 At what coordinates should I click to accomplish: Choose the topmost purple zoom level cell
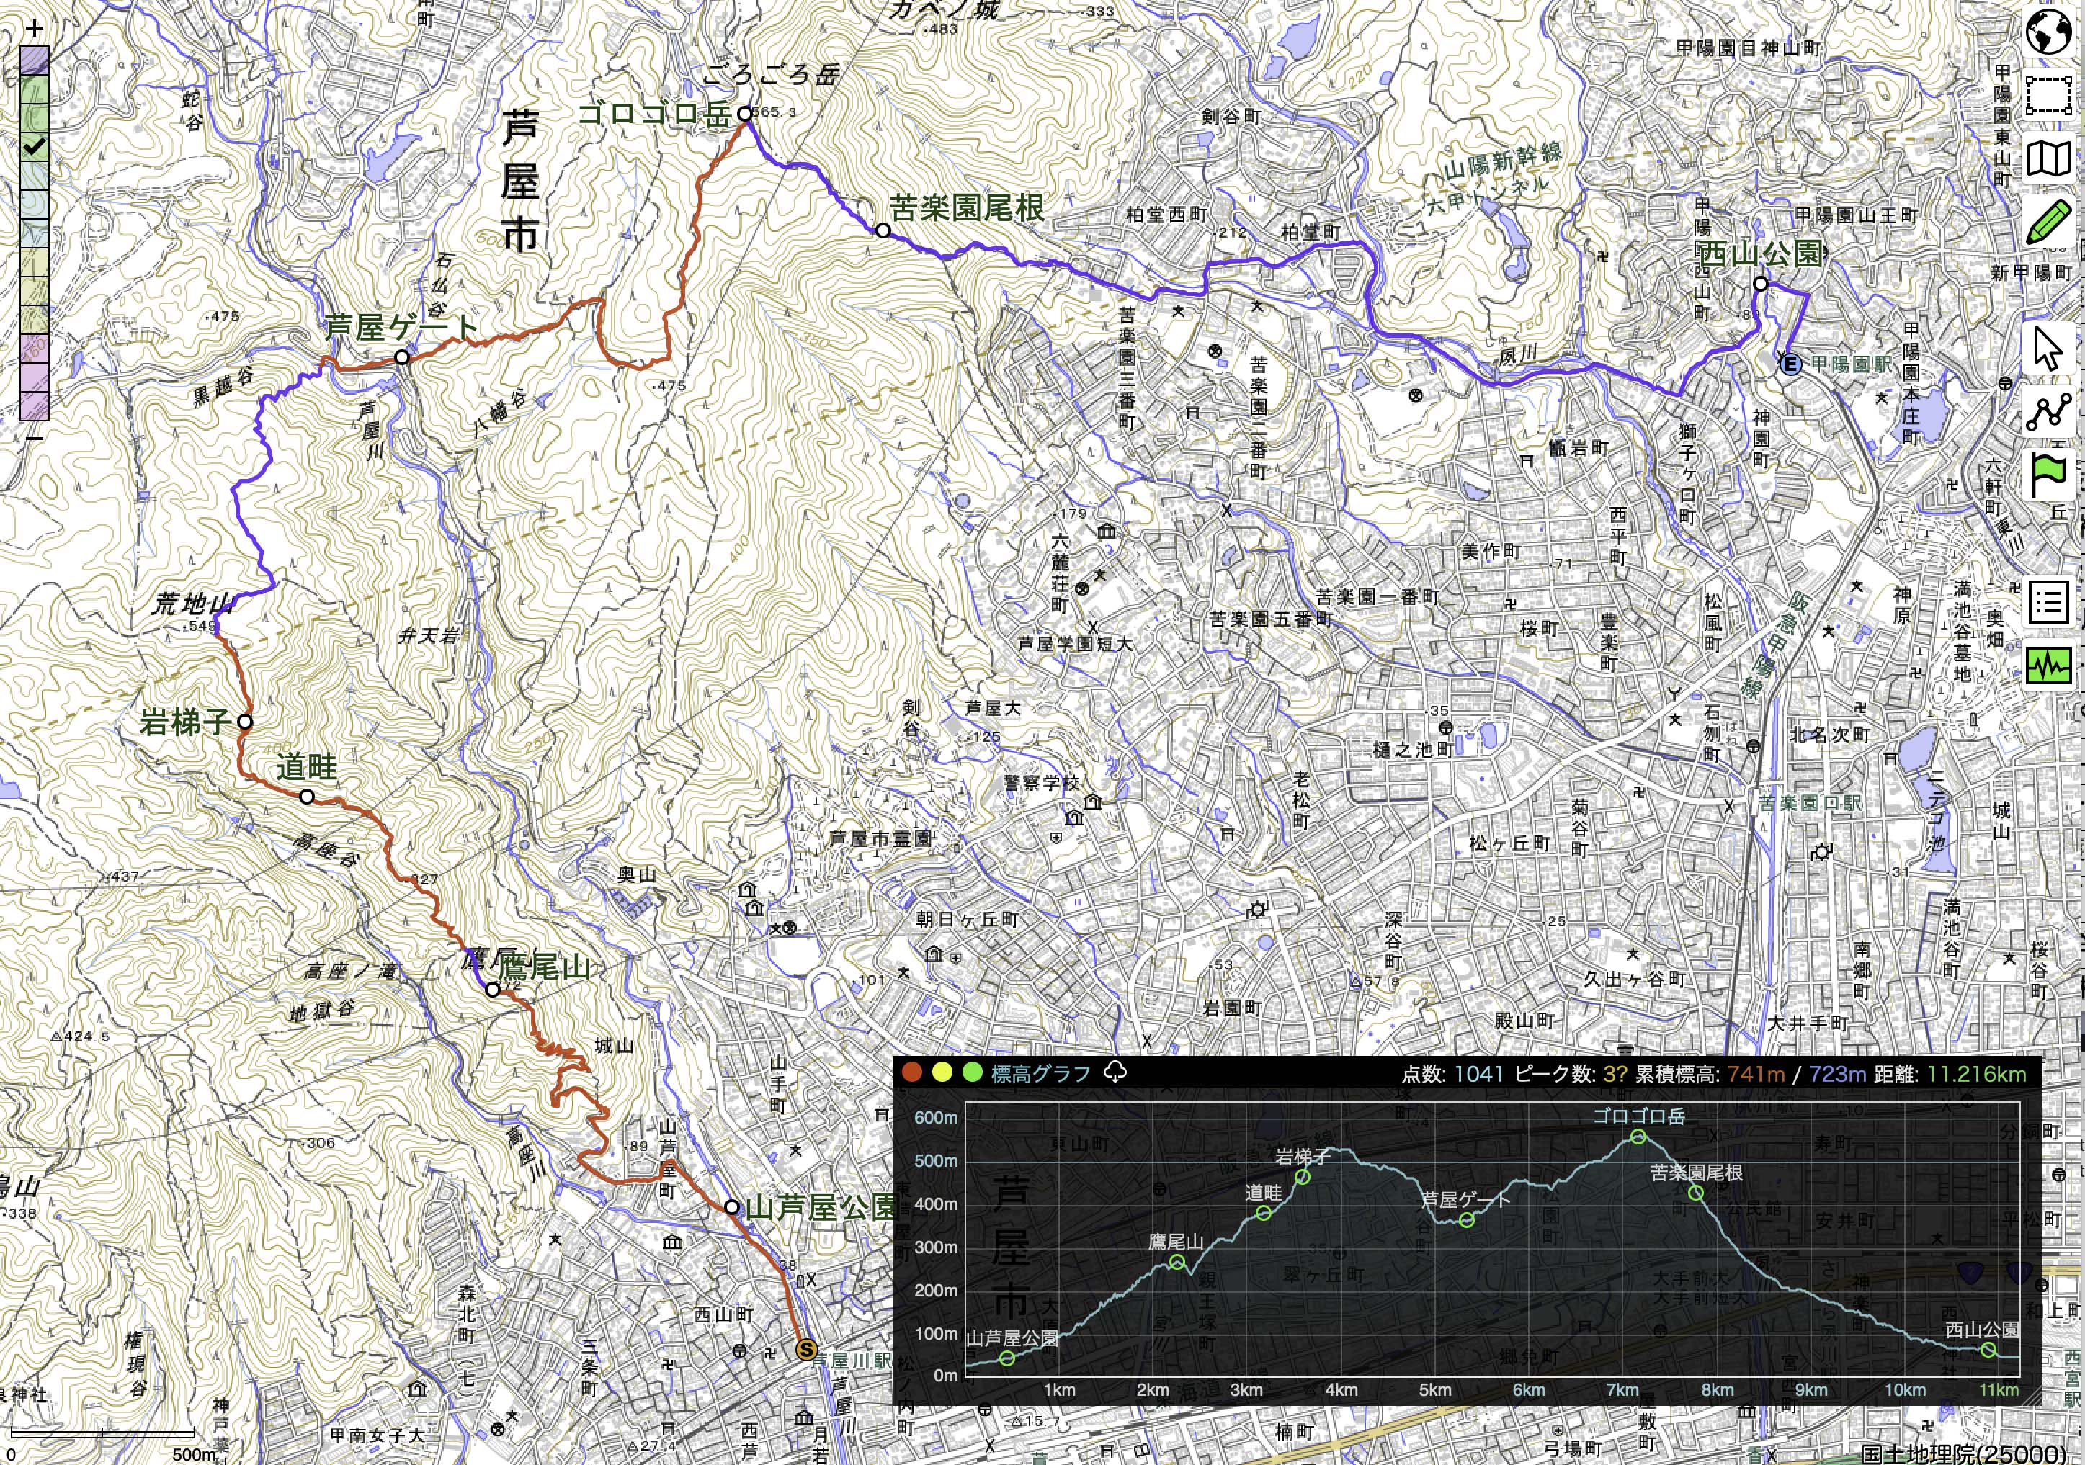pyautogui.click(x=35, y=61)
